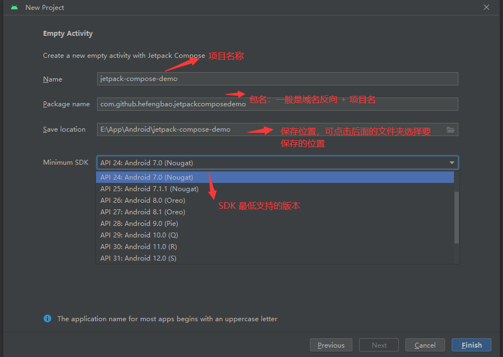The image size is (503, 357).
Task: Click the Finish button
Action: pos(472,345)
